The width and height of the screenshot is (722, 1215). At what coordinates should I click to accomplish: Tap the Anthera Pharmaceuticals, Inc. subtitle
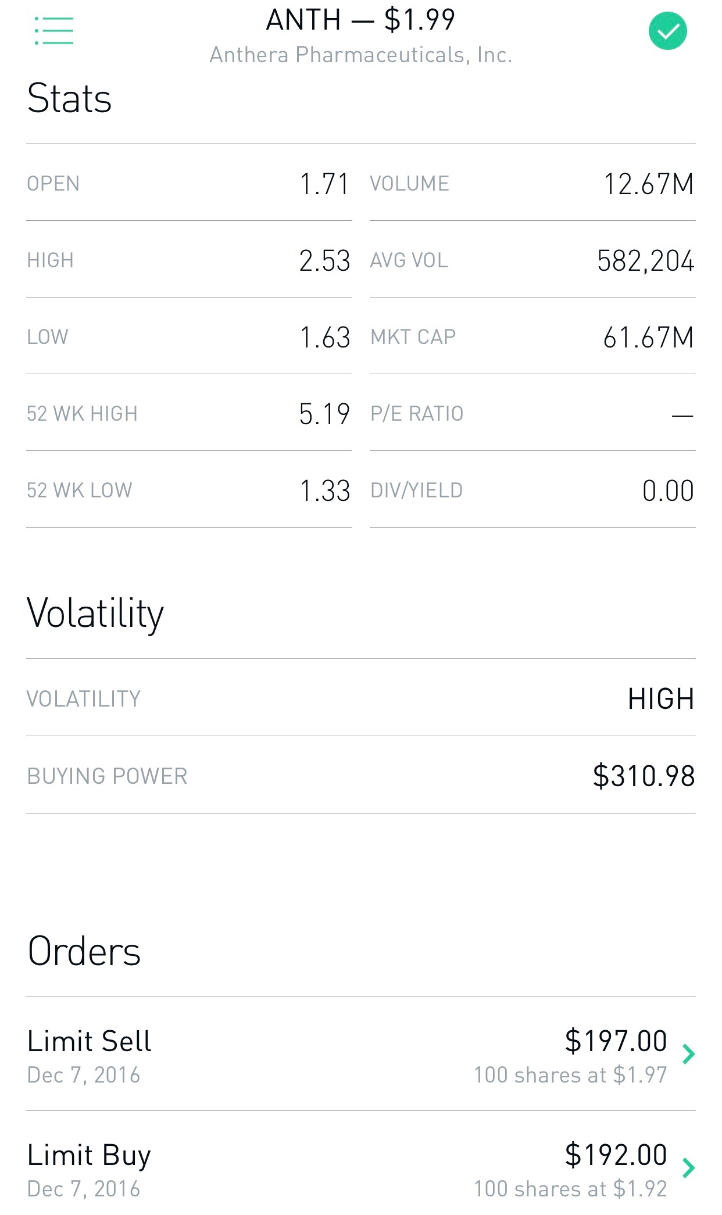pos(360,55)
